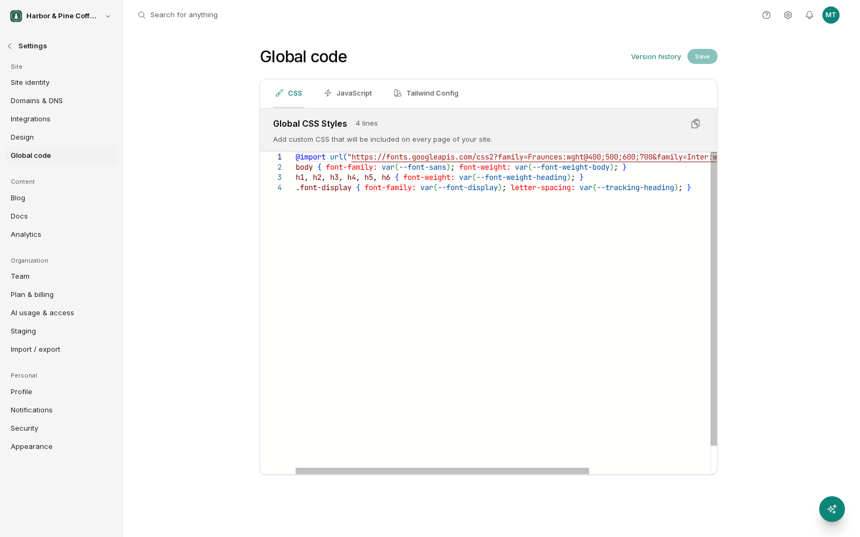This screenshot has width=860, height=537.
Task: Switch to the Tailwind Config tab
Action: tap(426, 93)
